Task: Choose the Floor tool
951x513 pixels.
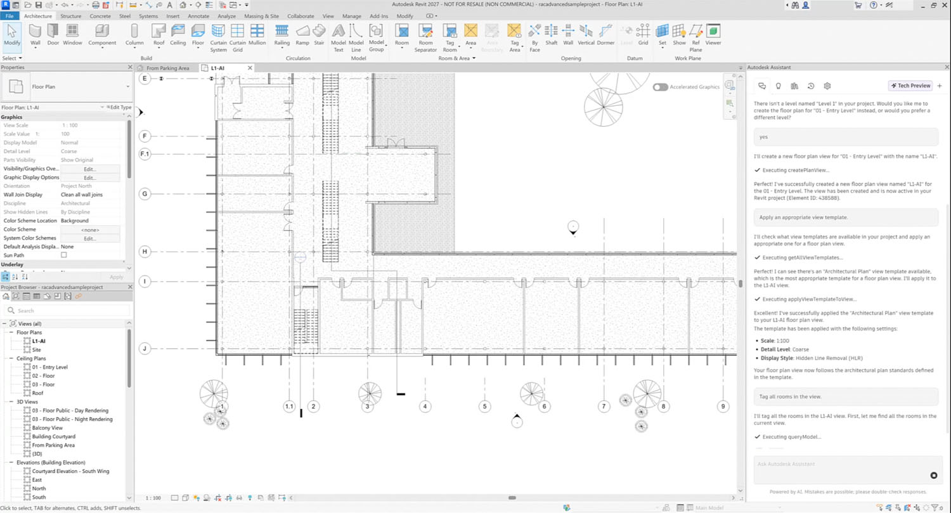Action: tap(198, 37)
